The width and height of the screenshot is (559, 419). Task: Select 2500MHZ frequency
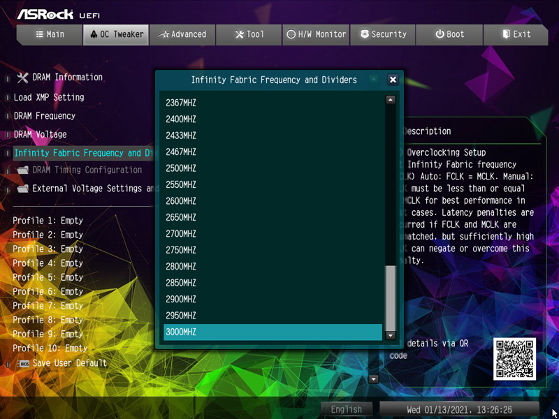(x=273, y=168)
